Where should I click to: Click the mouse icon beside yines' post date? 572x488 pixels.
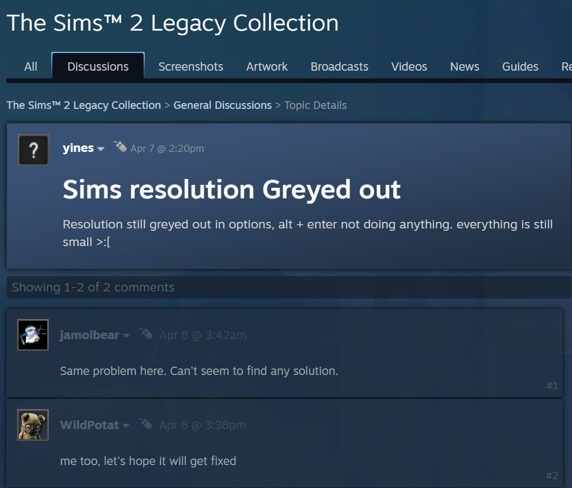tap(120, 147)
